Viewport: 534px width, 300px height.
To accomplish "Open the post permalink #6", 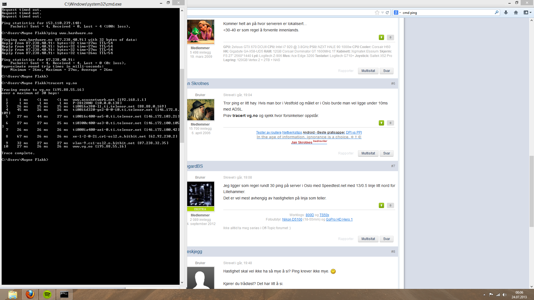I will (x=393, y=84).
